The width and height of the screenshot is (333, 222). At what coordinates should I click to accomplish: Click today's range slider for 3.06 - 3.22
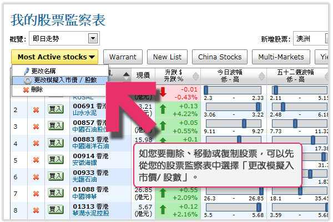234,107
